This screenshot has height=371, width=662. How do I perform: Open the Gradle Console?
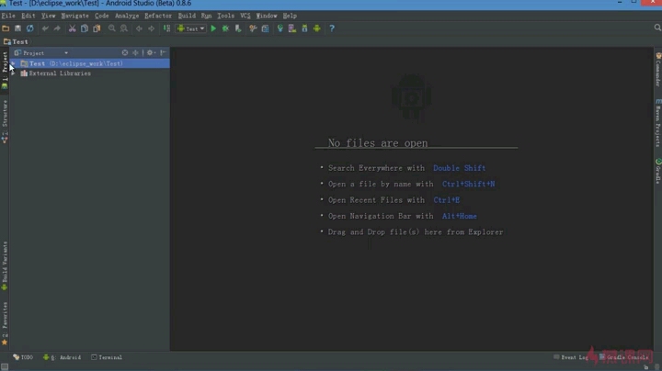(623, 357)
